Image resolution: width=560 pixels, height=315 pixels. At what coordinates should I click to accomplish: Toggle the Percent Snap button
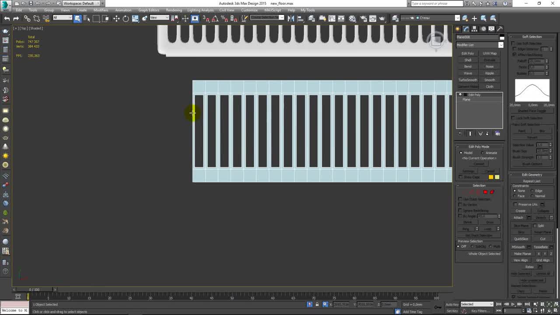tap(224, 18)
